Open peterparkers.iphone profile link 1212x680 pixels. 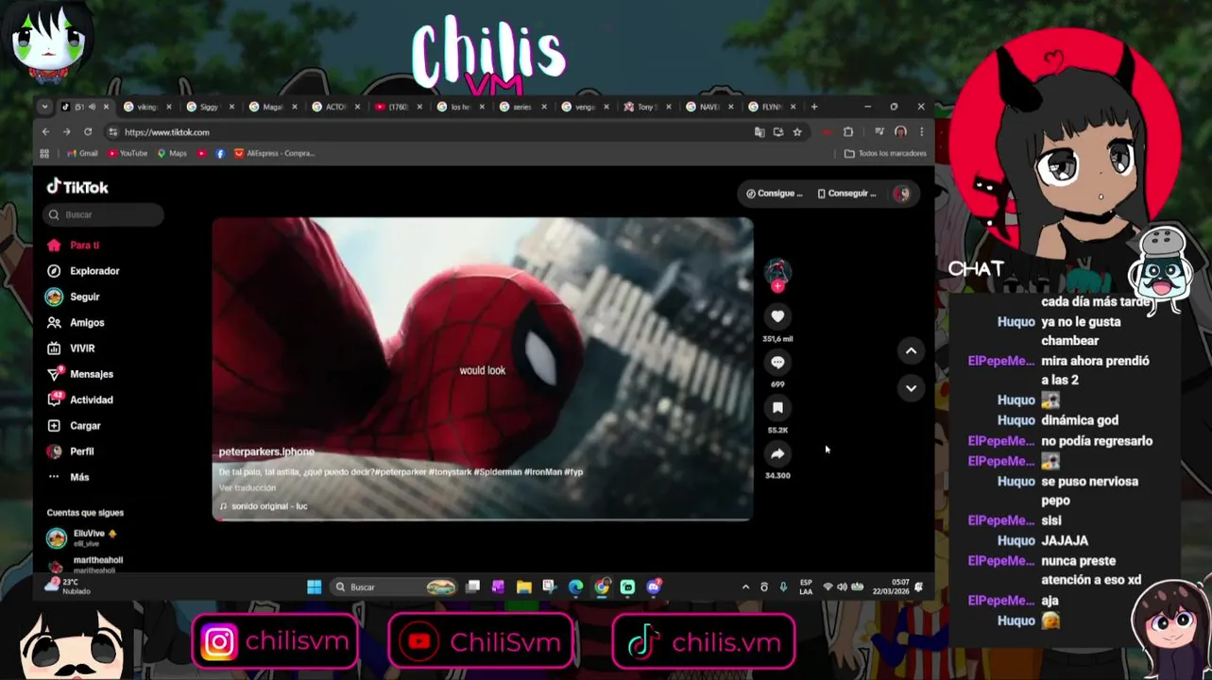point(266,451)
